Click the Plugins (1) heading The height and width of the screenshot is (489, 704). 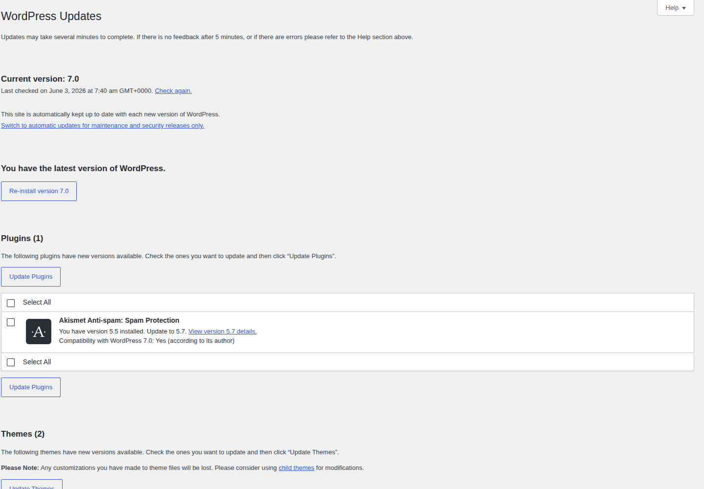tap(22, 238)
